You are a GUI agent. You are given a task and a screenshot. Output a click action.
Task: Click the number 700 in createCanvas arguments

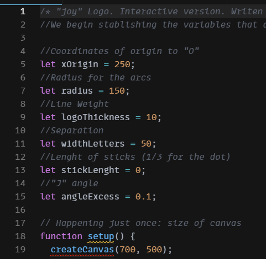[x=128, y=250]
